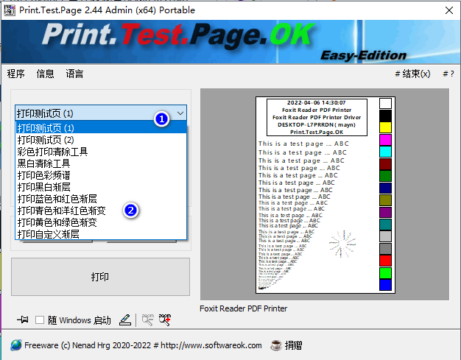The image size is (461, 360).
Task: Click the grayed zoom out icon
Action: 147,320
